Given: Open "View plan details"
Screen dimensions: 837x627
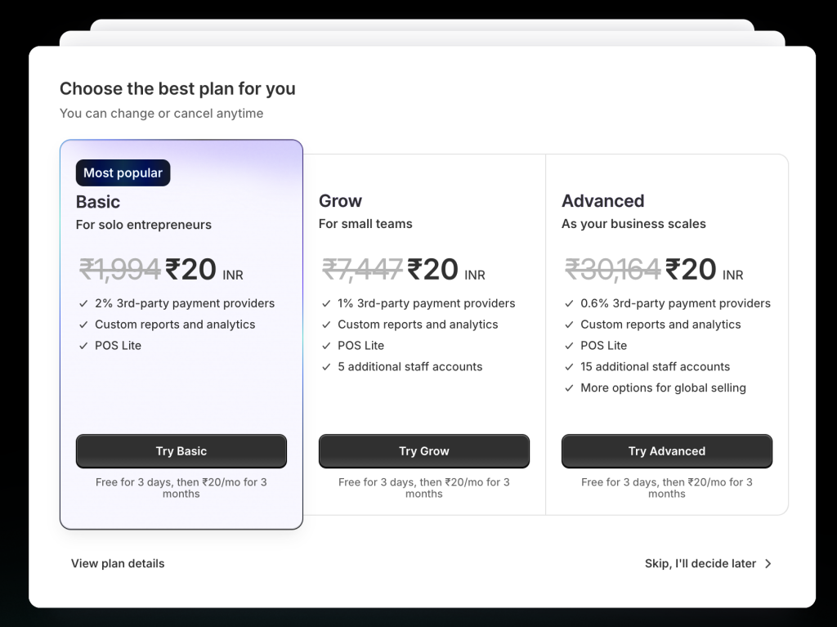Looking at the screenshot, I should (x=118, y=563).
